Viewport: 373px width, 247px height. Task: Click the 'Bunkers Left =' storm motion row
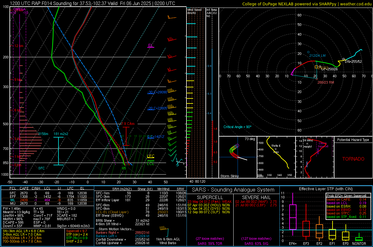tap(123, 236)
